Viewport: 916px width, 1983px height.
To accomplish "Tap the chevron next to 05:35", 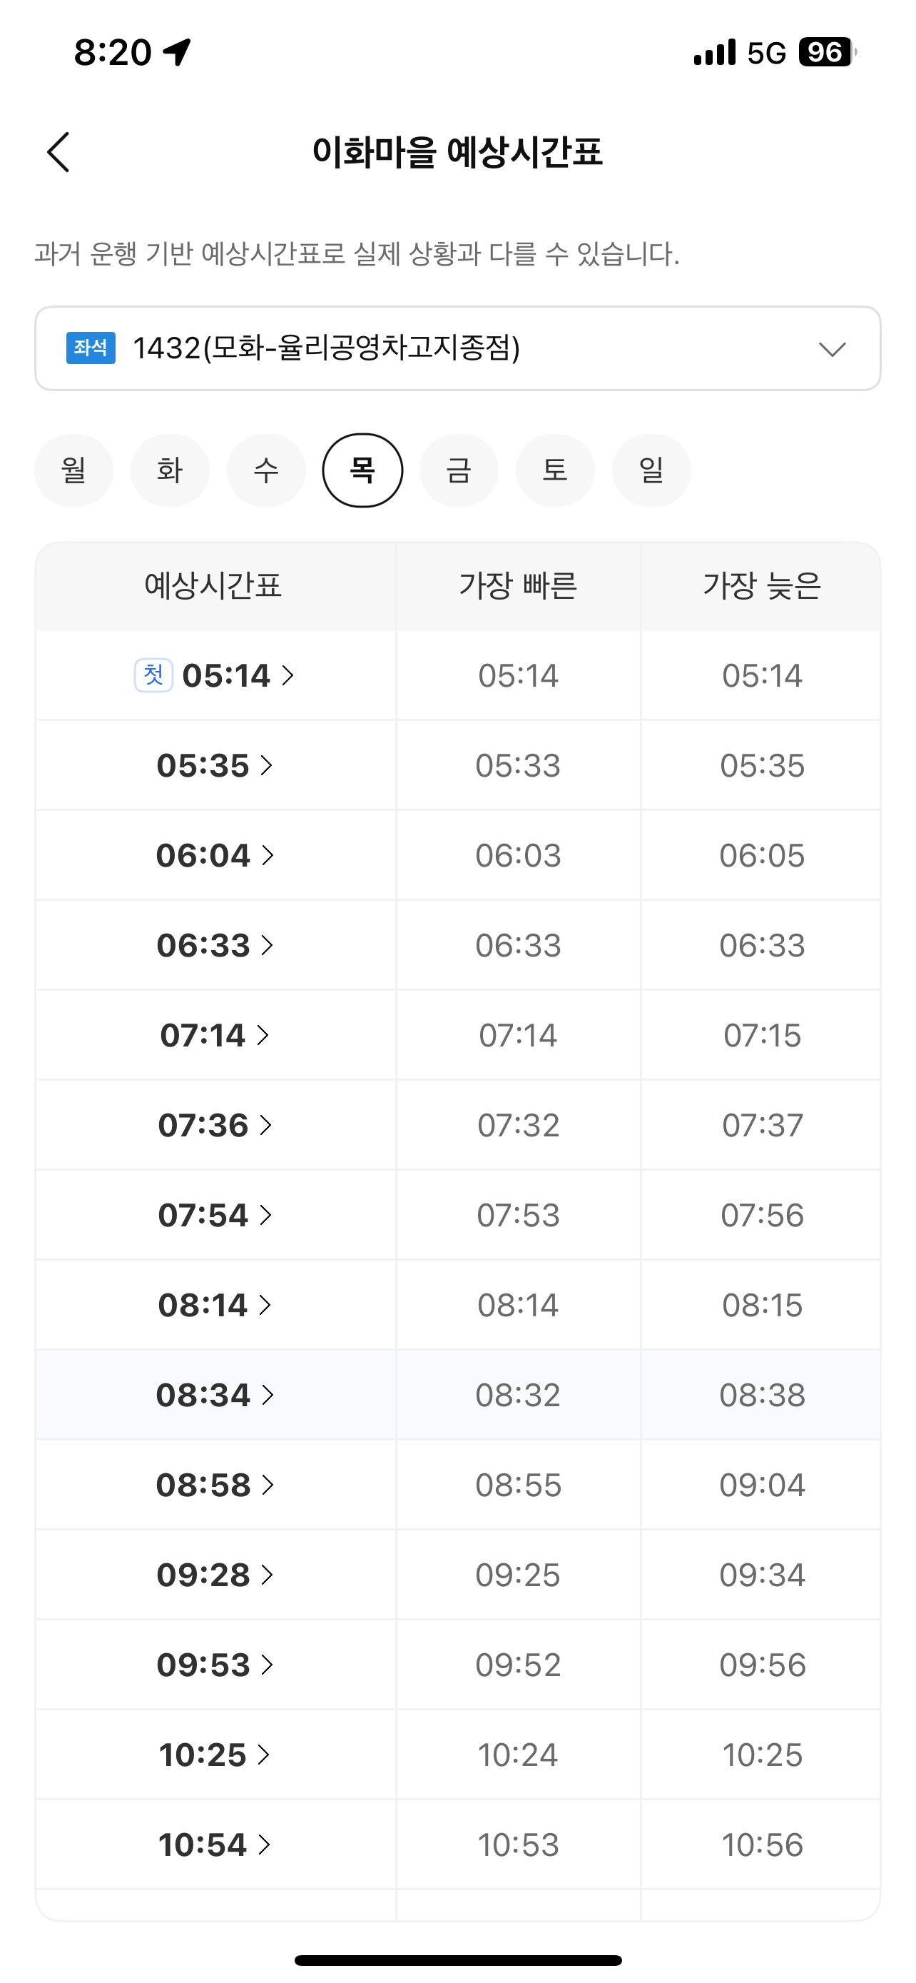I will coord(267,765).
